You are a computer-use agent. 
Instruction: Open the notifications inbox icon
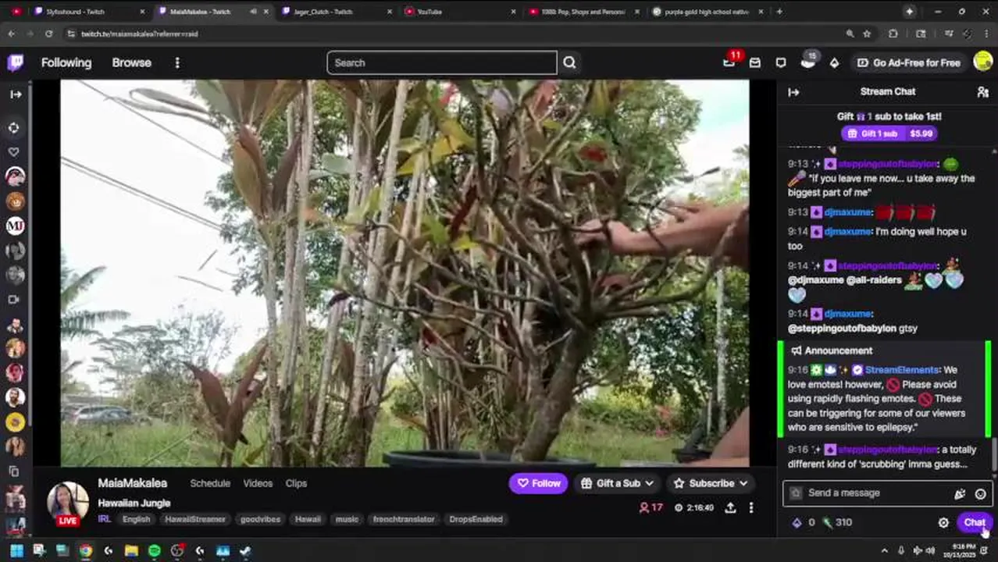click(755, 62)
